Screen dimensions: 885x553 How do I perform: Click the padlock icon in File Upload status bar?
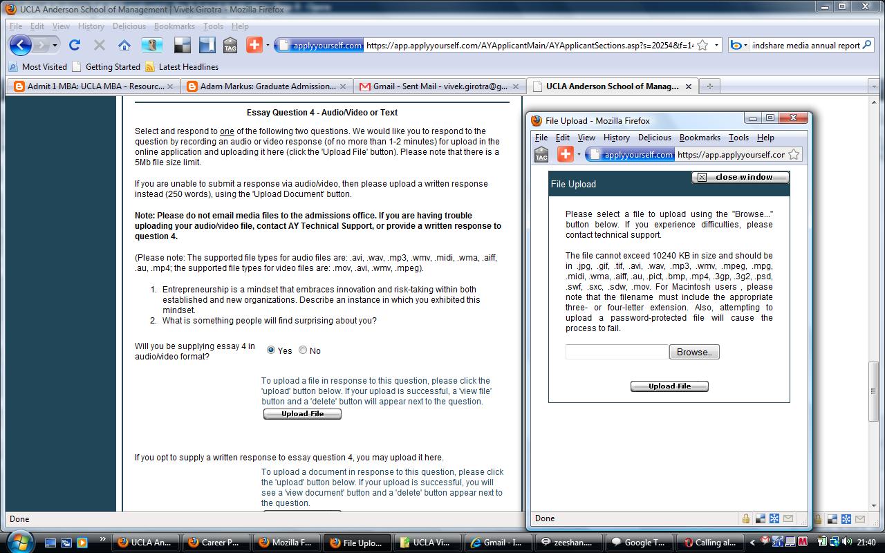(x=746, y=518)
